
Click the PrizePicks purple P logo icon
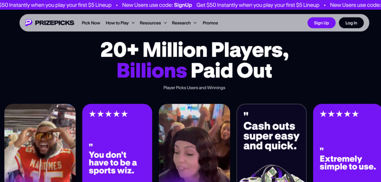29,23
